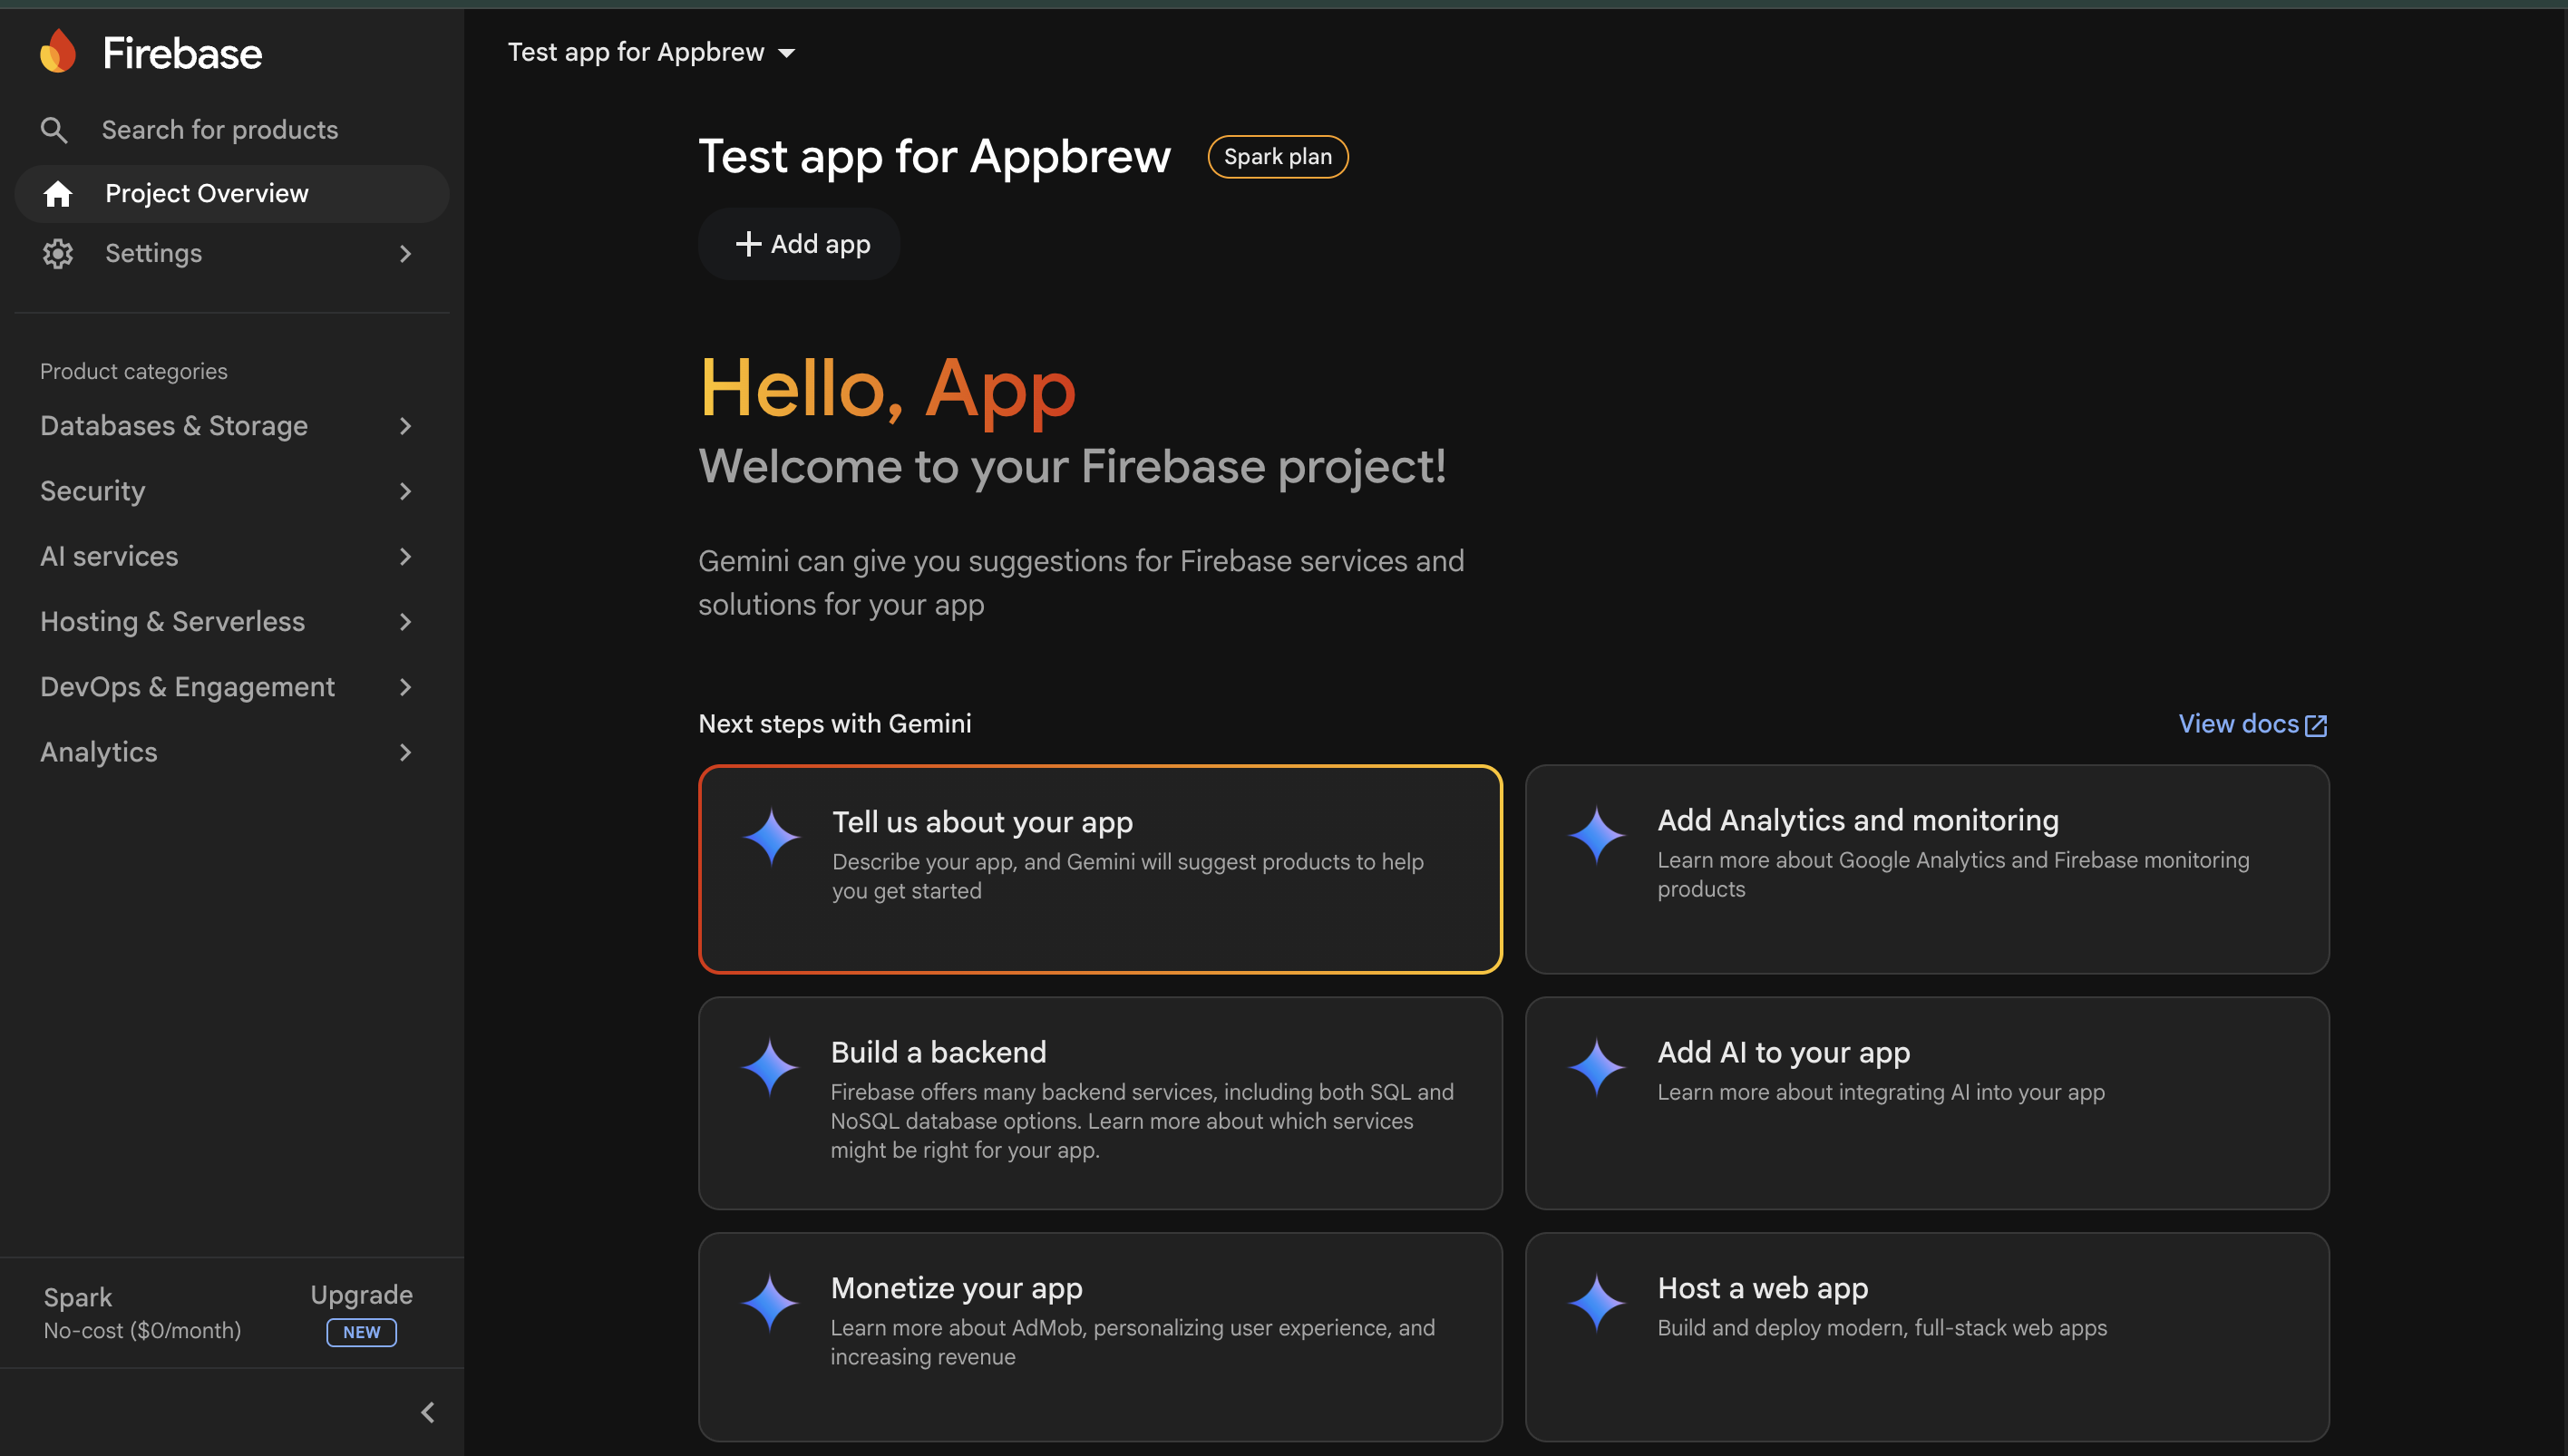Expand the AI services chevron
This screenshot has width=2568, height=1456.
(405, 556)
